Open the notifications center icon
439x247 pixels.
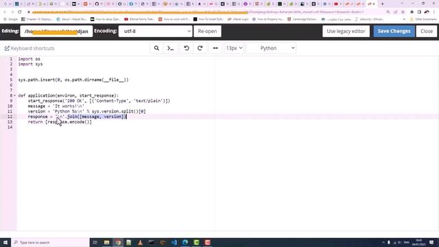(x=431, y=242)
